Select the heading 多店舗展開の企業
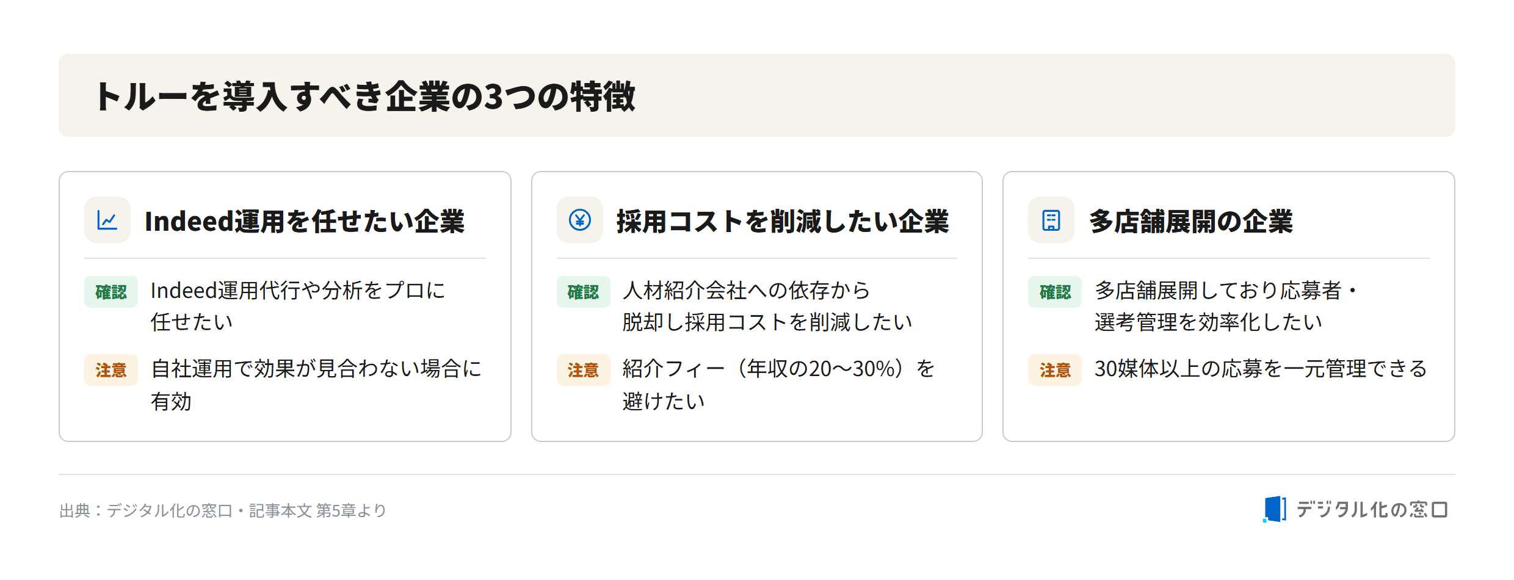 (x=1191, y=221)
